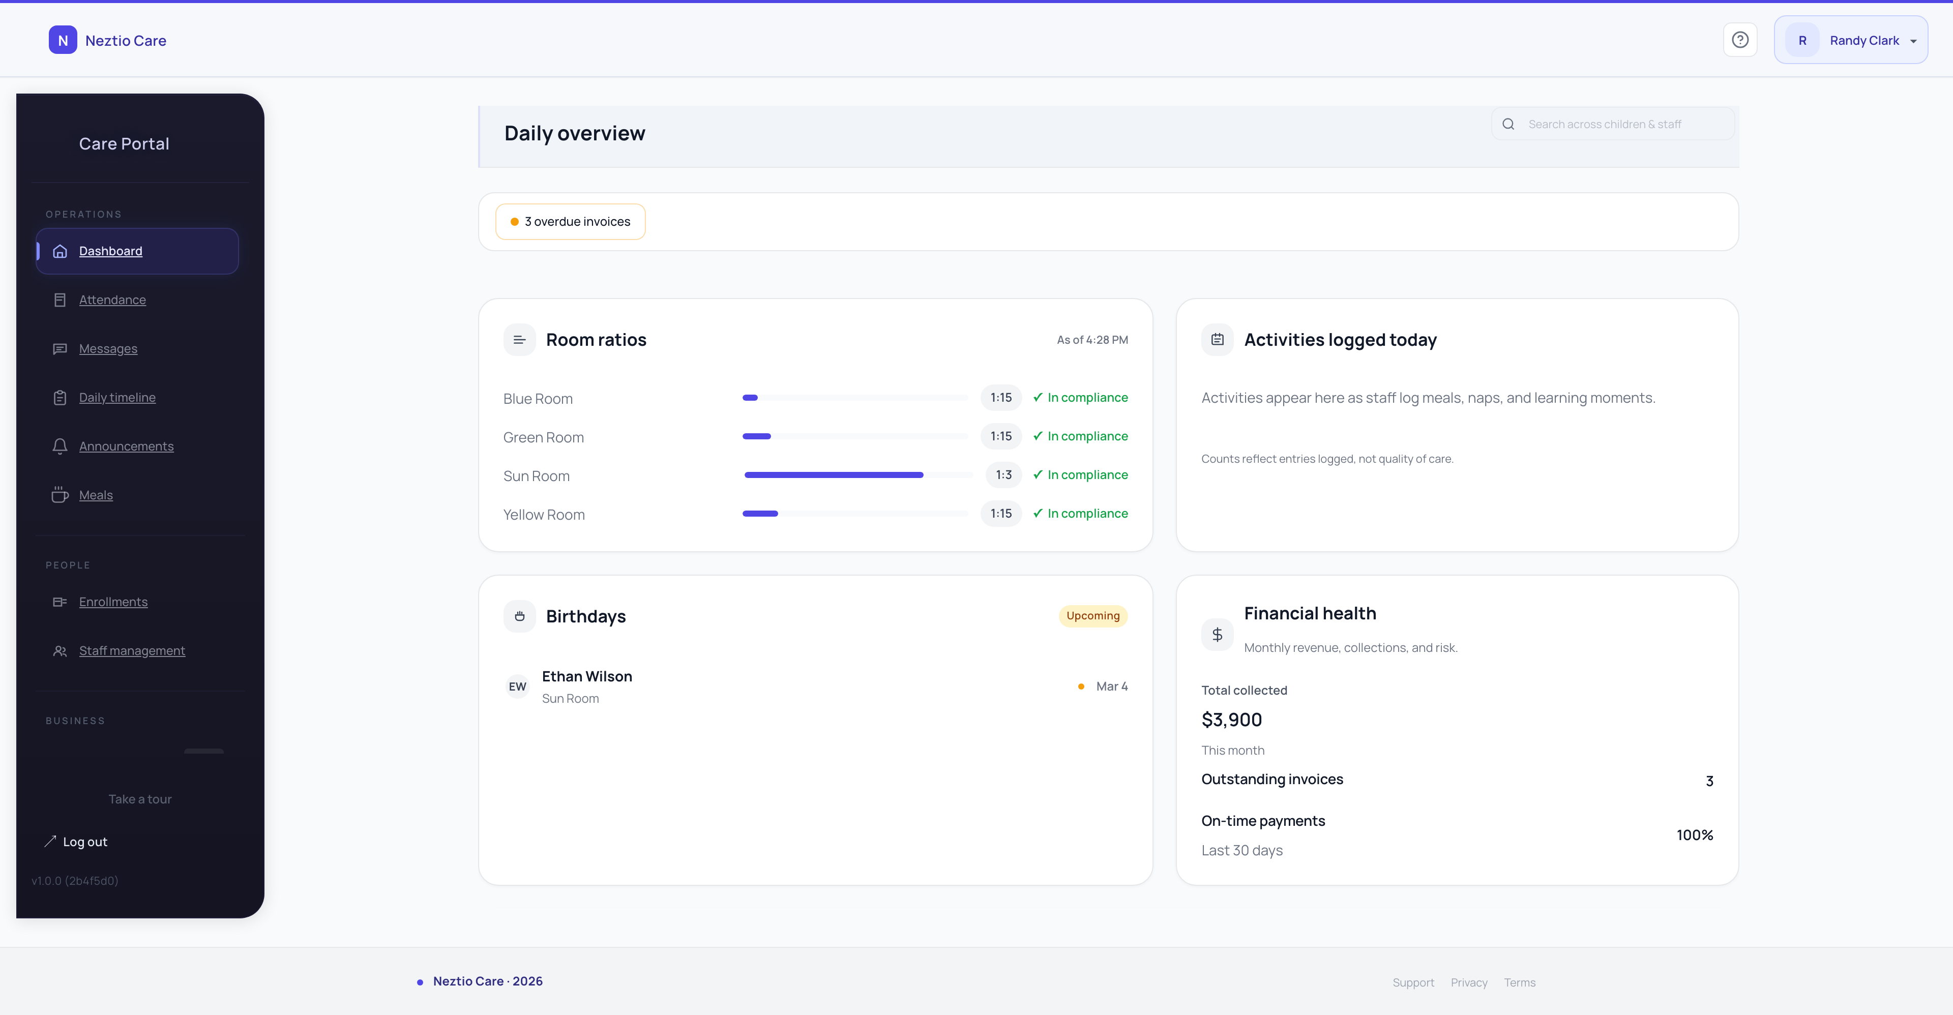This screenshot has width=1953, height=1015.
Task: Open the Terms link in footer
Action: [1519, 981]
